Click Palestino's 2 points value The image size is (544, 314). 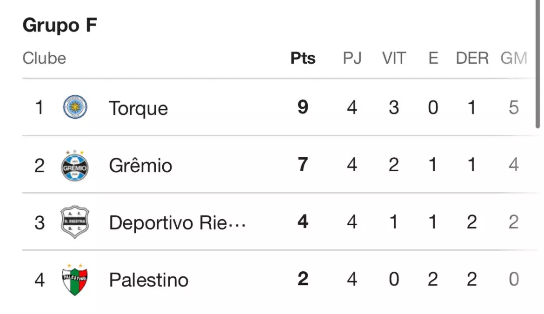(303, 279)
